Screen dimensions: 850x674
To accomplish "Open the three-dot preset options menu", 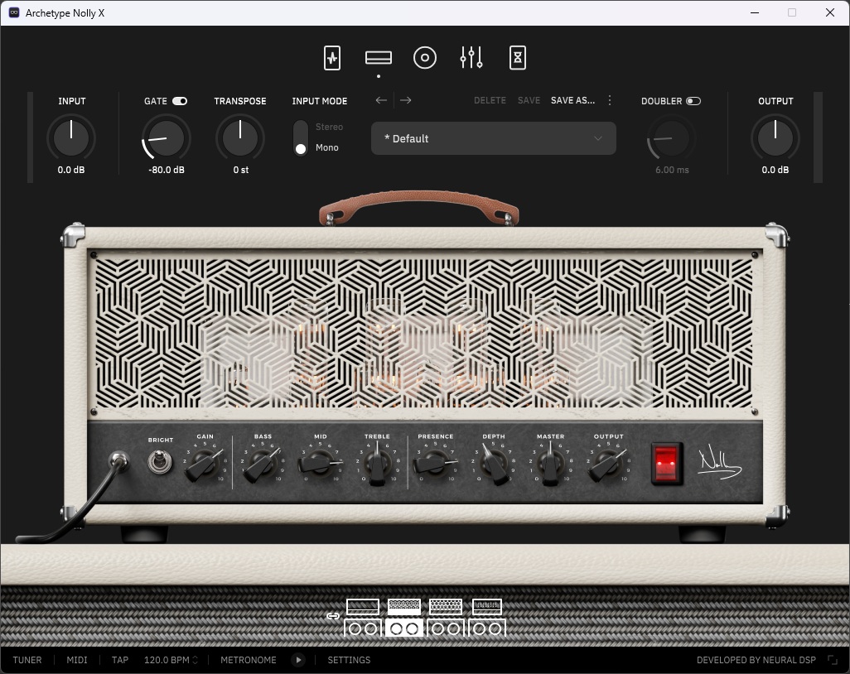I will pyautogui.click(x=610, y=100).
